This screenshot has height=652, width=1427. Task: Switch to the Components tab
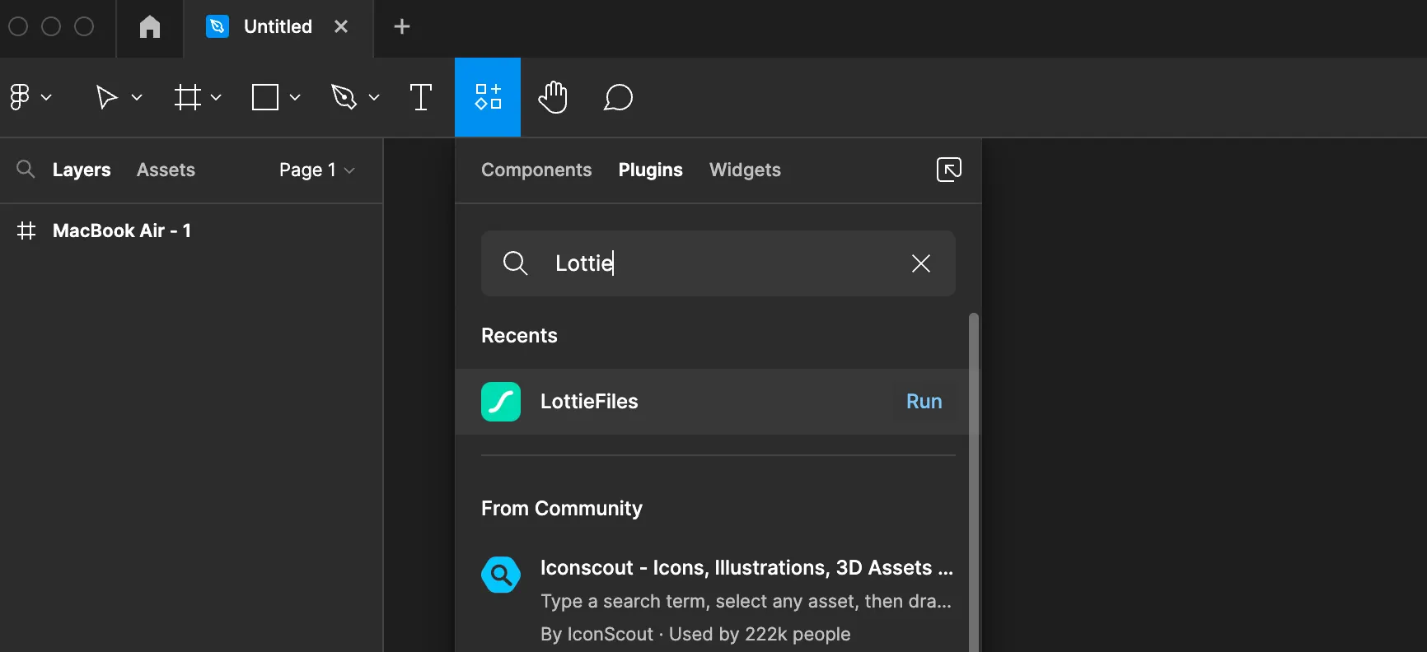pyautogui.click(x=536, y=170)
